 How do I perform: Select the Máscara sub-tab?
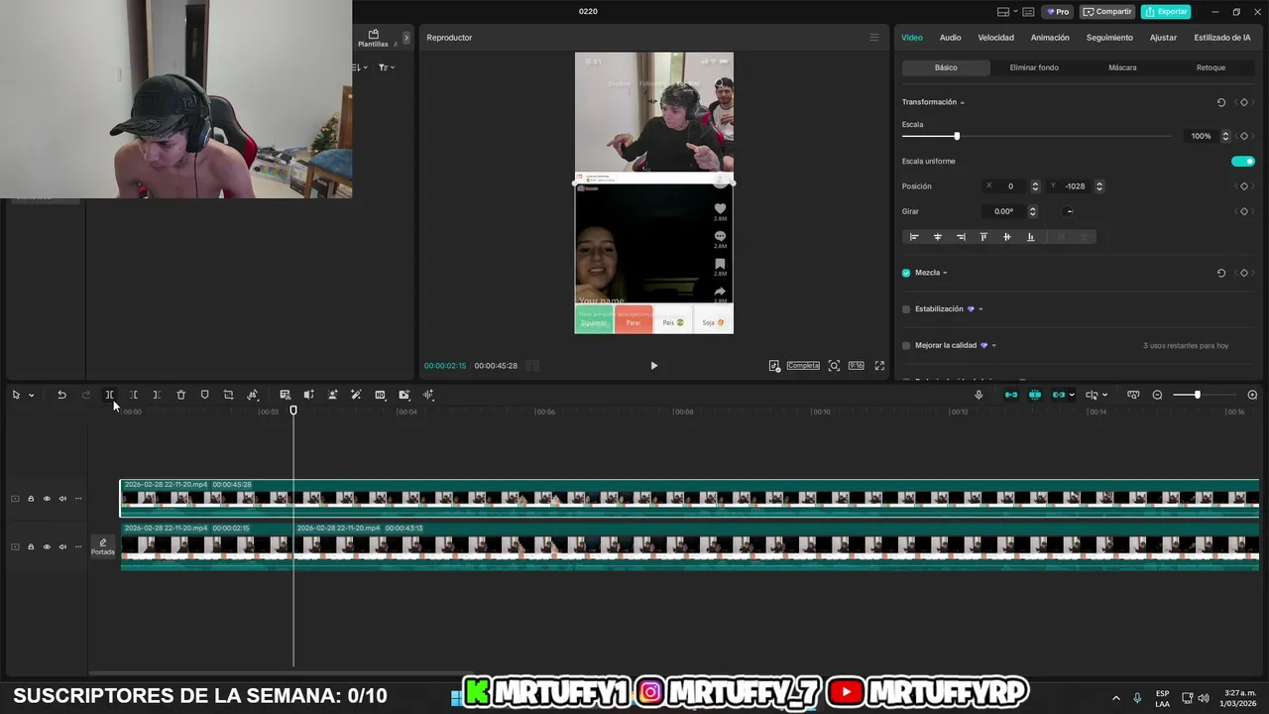click(1122, 67)
